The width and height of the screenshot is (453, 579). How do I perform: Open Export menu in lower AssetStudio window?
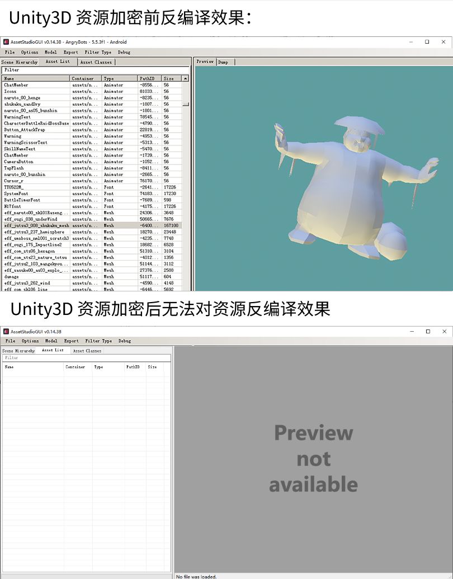coord(71,341)
